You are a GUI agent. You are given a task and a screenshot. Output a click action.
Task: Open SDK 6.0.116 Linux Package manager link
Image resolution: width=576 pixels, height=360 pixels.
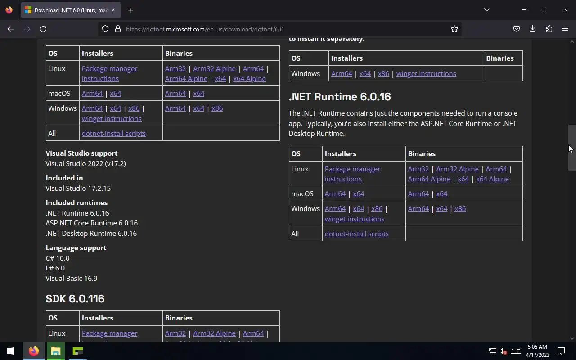tap(109, 333)
